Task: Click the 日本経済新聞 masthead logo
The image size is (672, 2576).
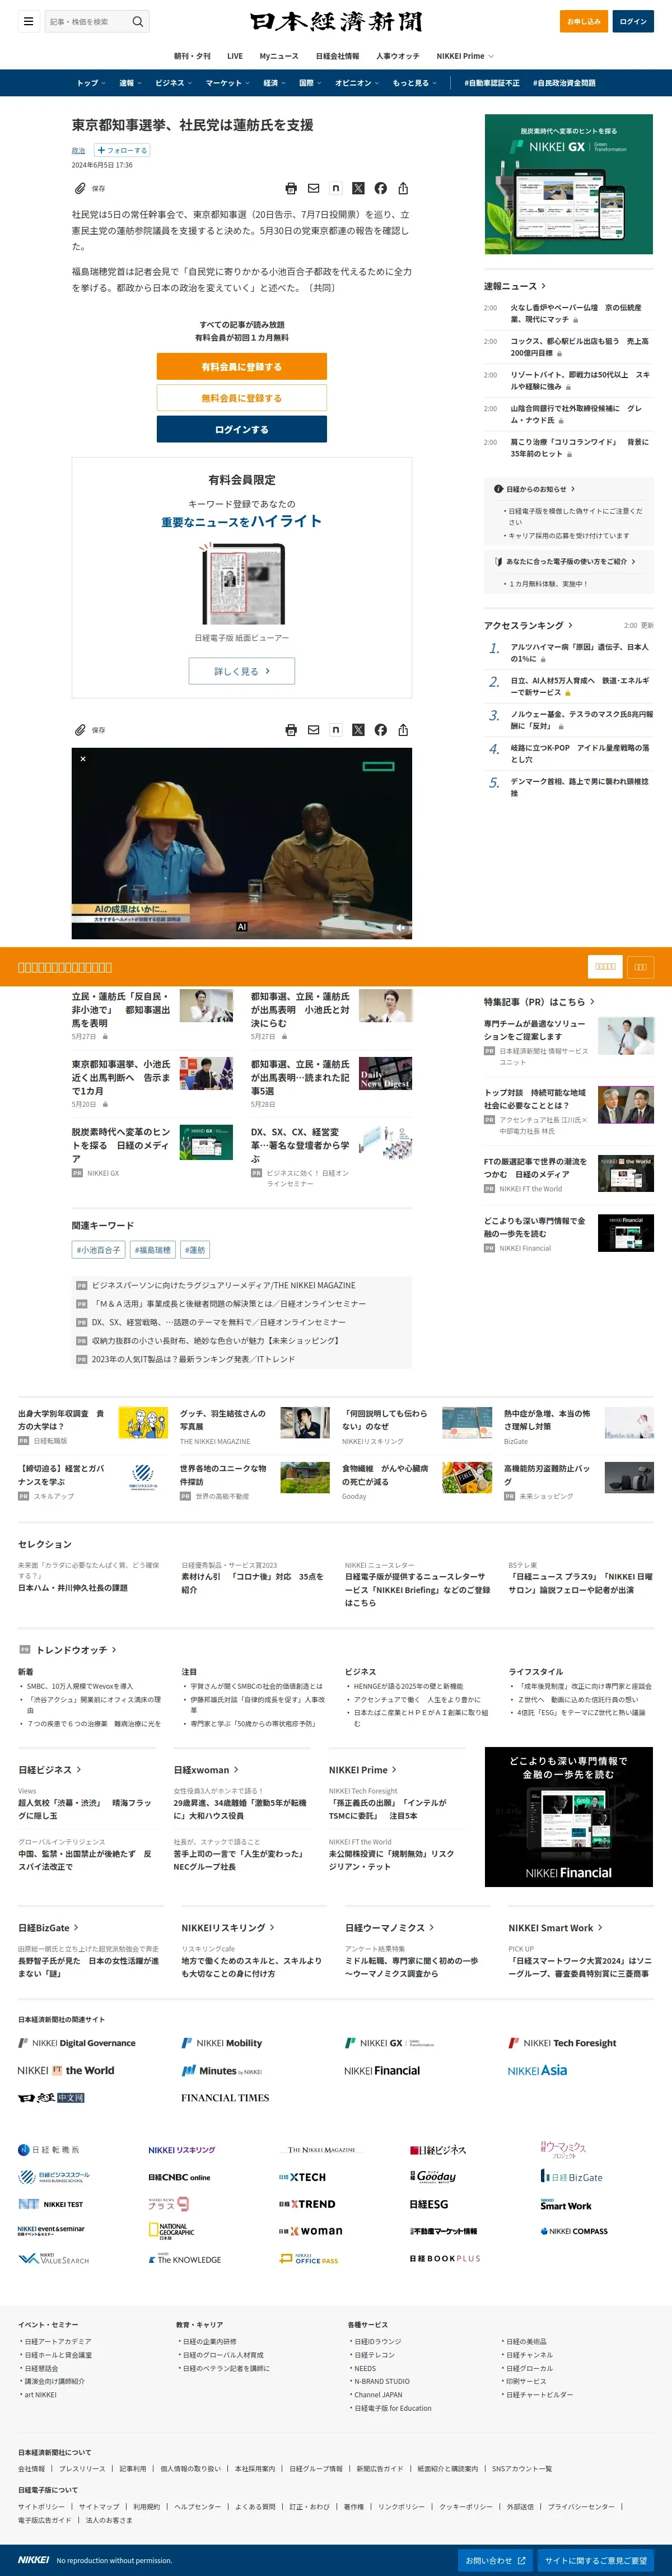Action: pyautogui.click(x=336, y=21)
